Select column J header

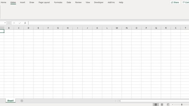[87, 28]
